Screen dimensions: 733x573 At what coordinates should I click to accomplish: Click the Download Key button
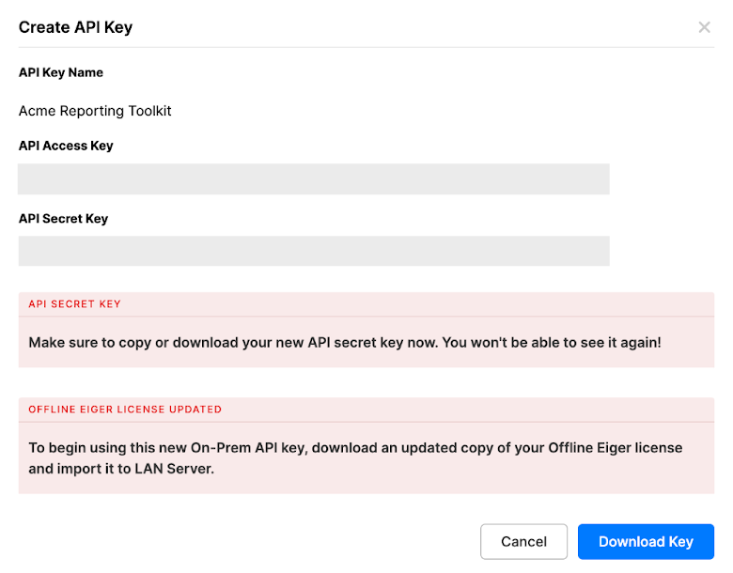(646, 541)
